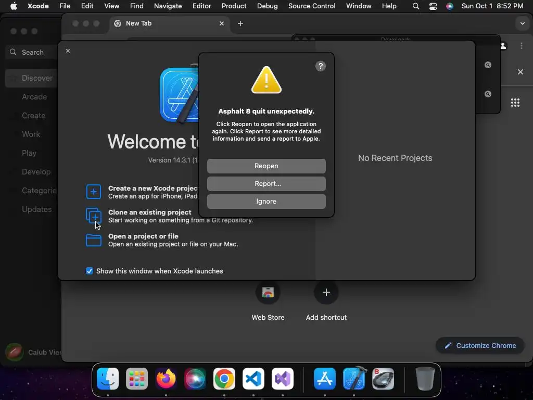Select Arcade in App Store sidebar
The height and width of the screenshot is (400, 533).
(x=34, y=97)
